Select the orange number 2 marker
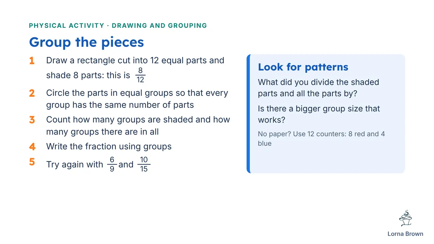Image resolution: width=434 pixels, height=244 pixels. pyautogui.click(x=32, y=93)
